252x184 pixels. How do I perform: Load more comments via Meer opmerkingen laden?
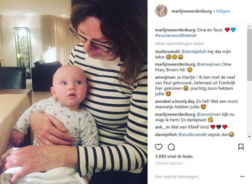[x=179, y=43]
